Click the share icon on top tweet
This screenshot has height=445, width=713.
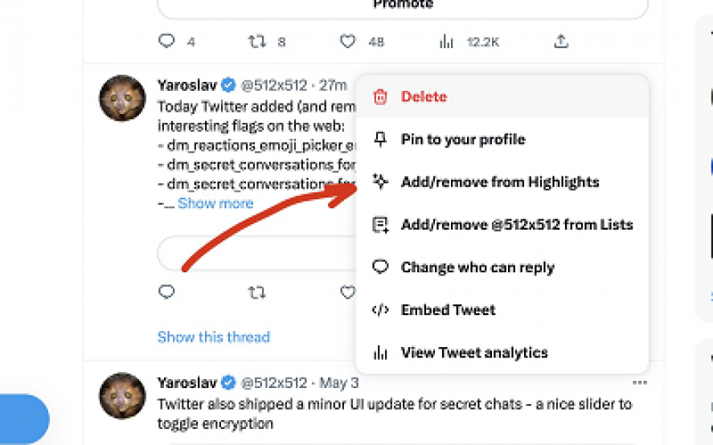coord(561,41)
